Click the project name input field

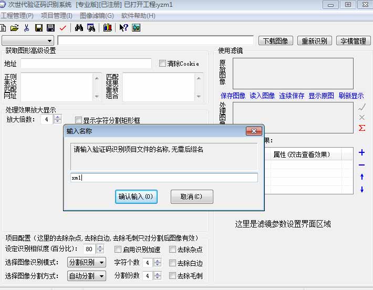point(164,178)
